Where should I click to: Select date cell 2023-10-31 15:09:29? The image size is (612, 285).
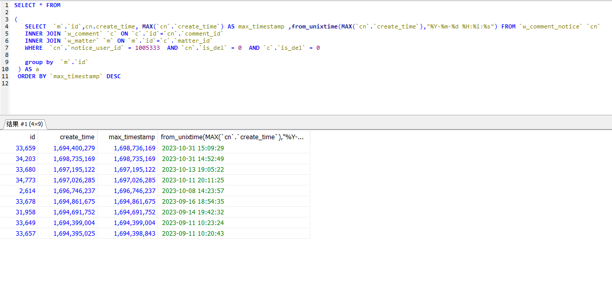coord(193,148)
